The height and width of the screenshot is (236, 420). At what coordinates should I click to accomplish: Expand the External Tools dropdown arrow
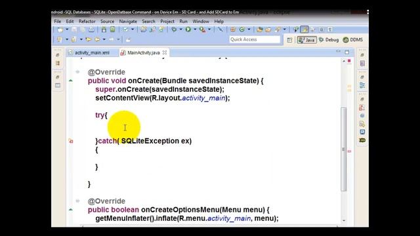pos(209,29)
